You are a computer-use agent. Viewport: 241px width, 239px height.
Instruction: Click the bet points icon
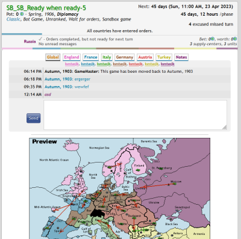point(213,39)
